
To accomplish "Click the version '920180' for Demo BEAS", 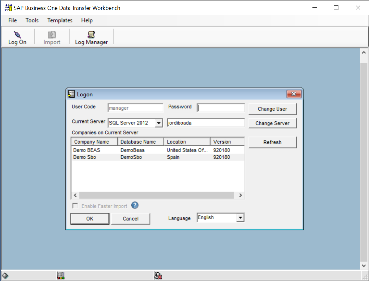I will 222,150.
